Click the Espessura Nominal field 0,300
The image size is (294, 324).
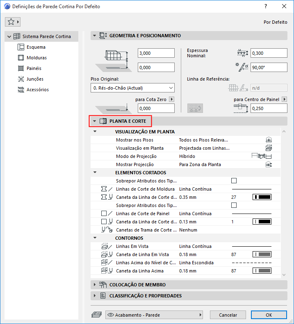(269, 53)
